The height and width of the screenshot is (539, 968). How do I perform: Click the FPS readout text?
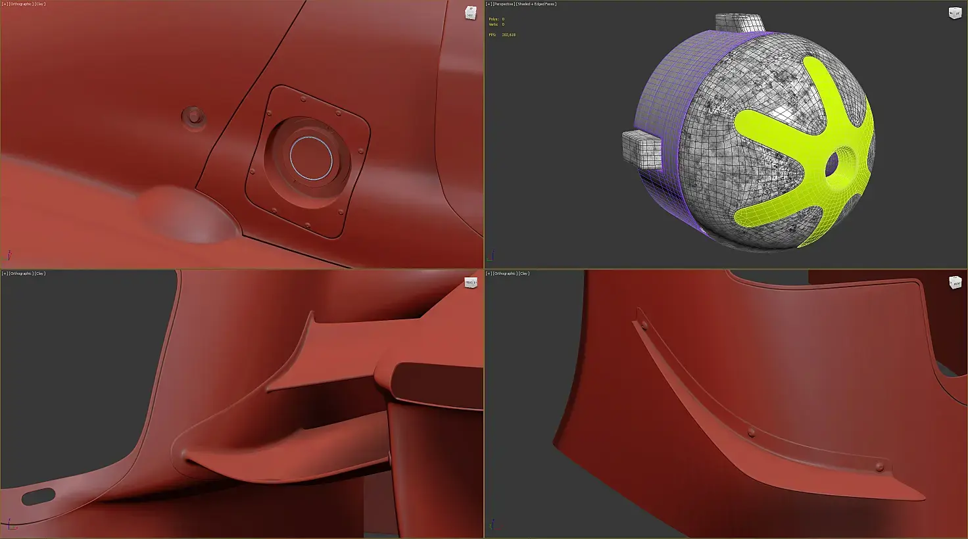[x=502, y=34]
